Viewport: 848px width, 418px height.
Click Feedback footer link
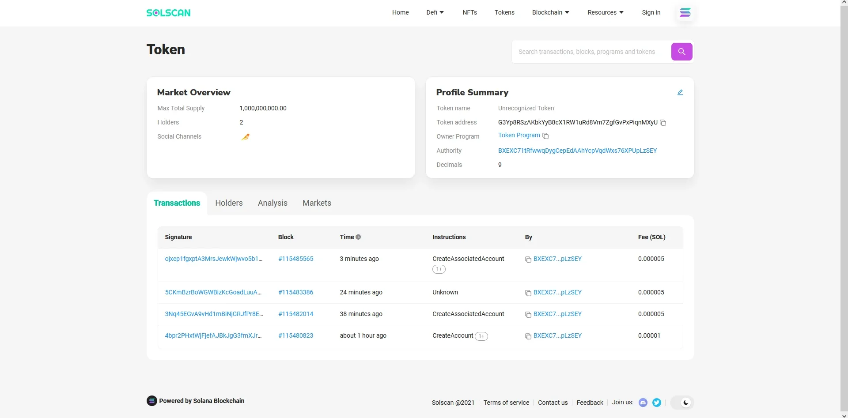click(x=590, y=403)
